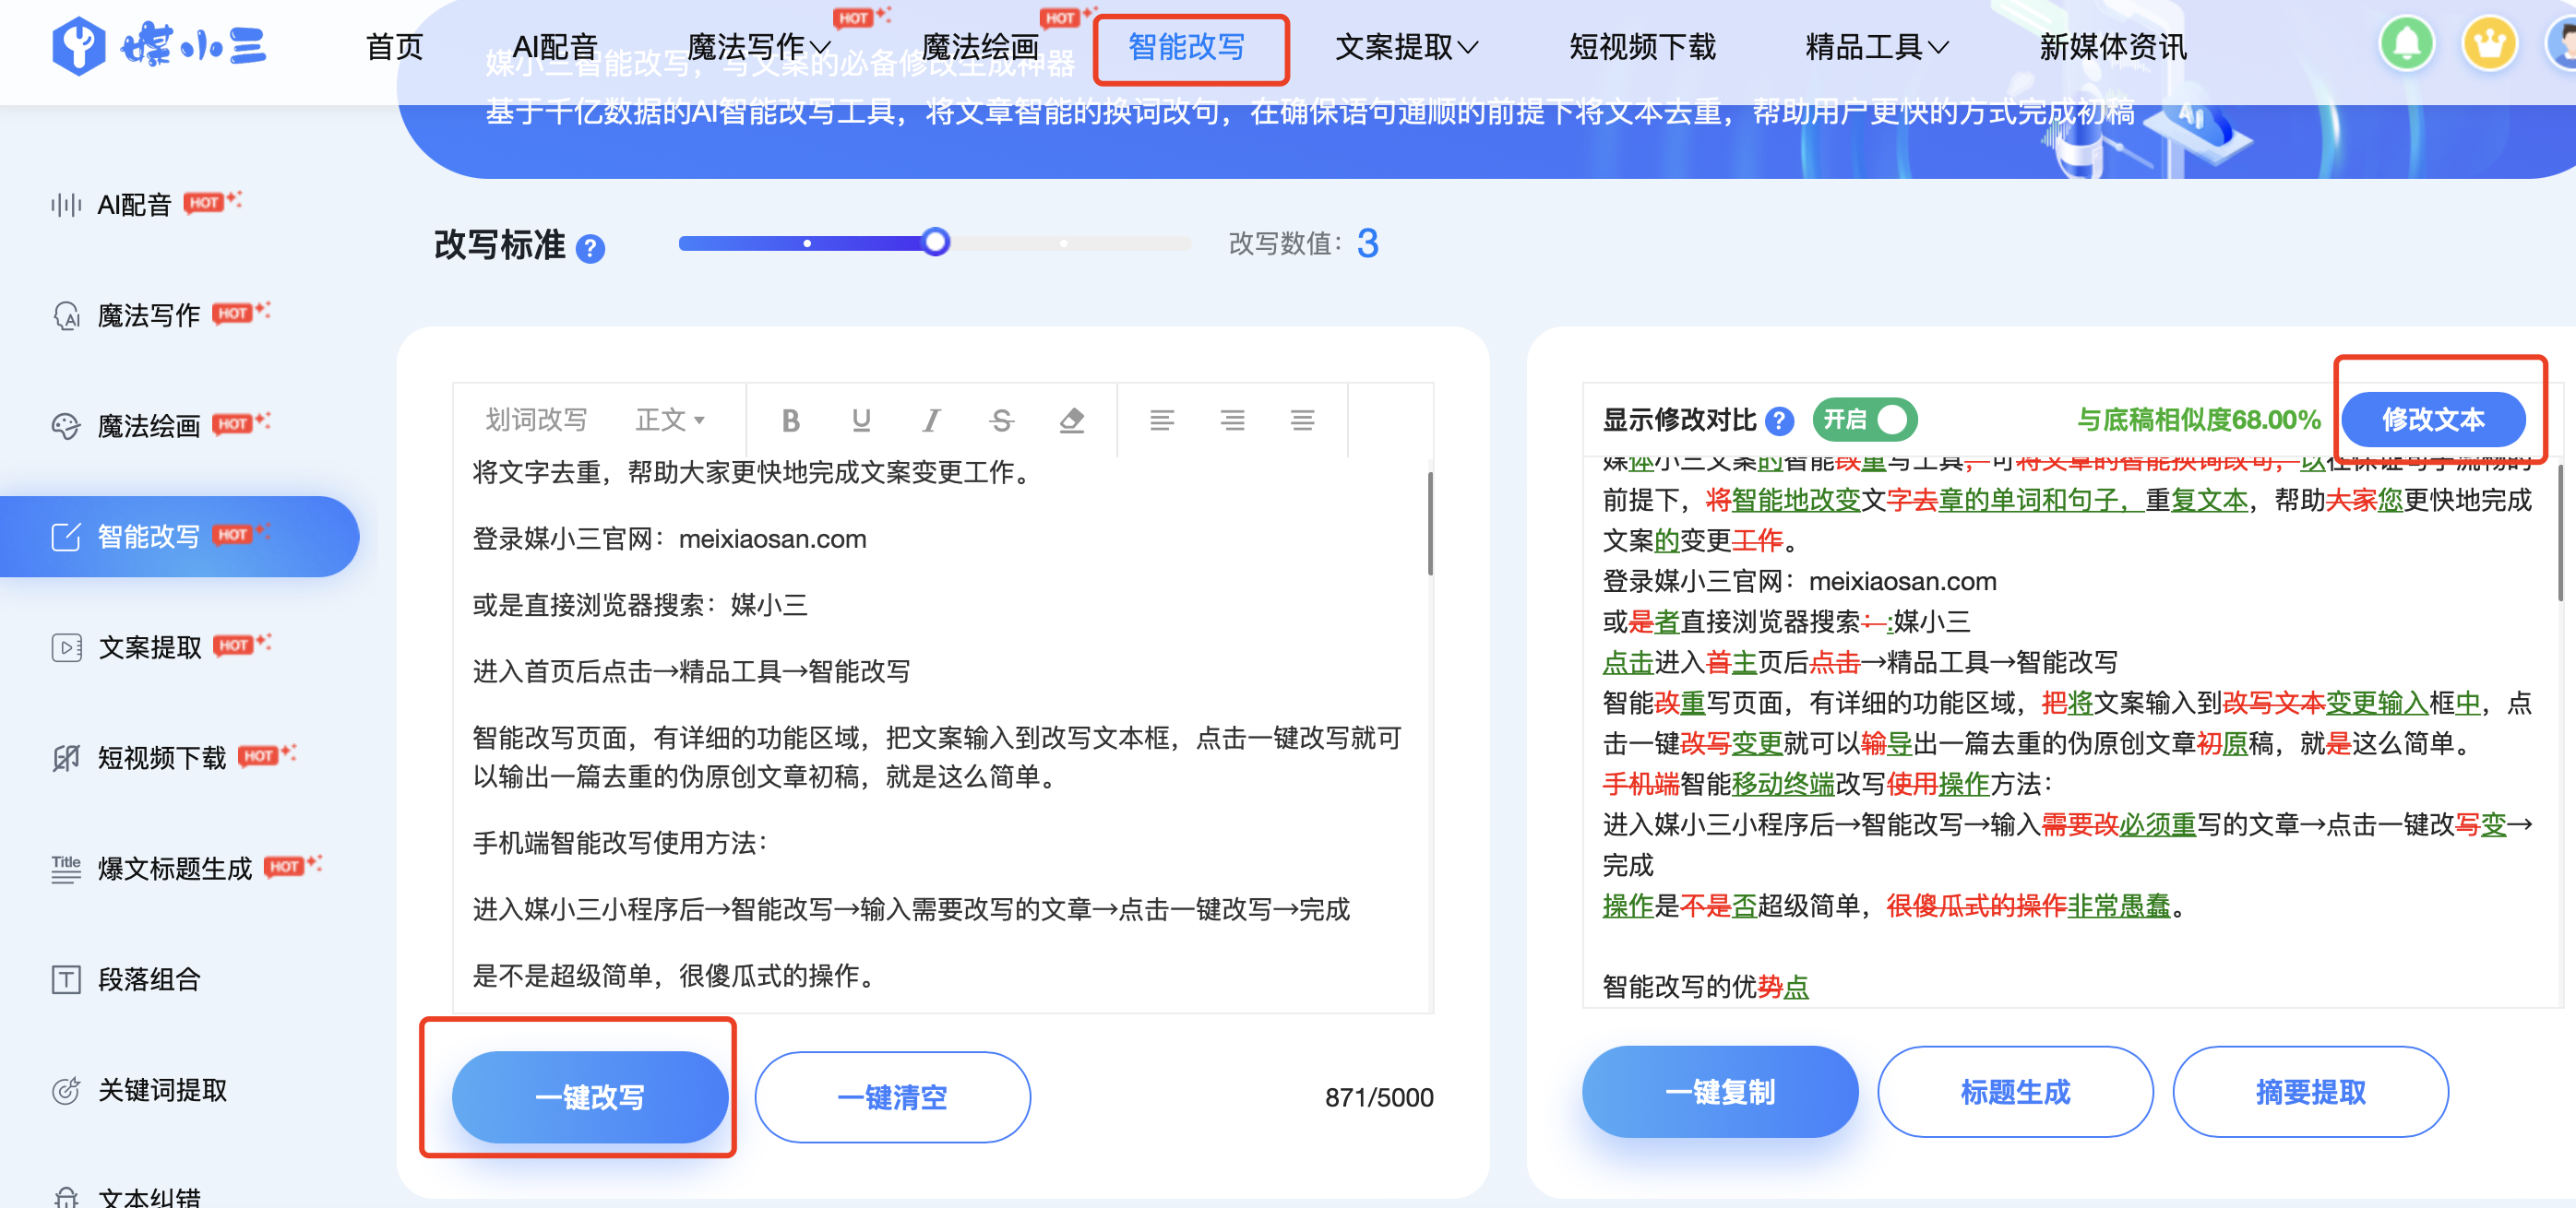The image size is (2576, 1208).
Task: Select the 智能改写 top navigation tab
Action: tap(1187, 46)
